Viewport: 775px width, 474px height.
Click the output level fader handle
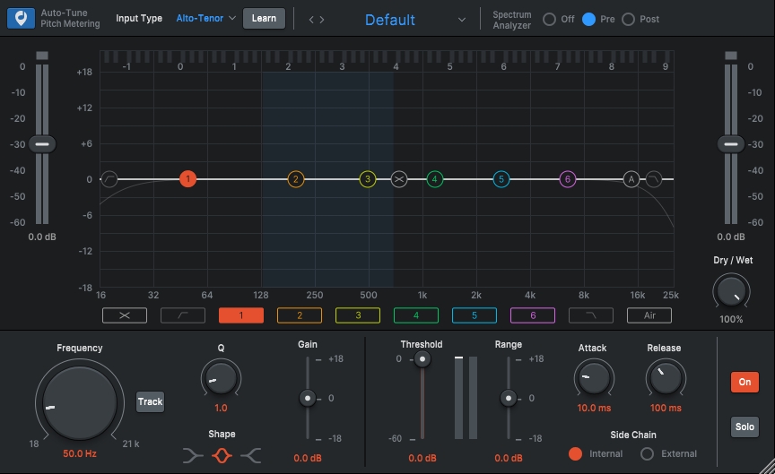tap(731, 144)
